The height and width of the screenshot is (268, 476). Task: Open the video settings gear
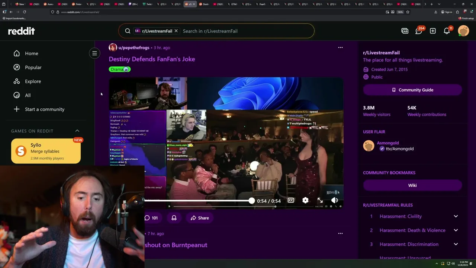click(305, 200)
